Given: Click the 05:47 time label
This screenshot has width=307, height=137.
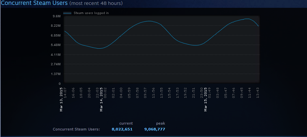Looking at the screenshot, I should pyautogui.click(x=226, y=93).
